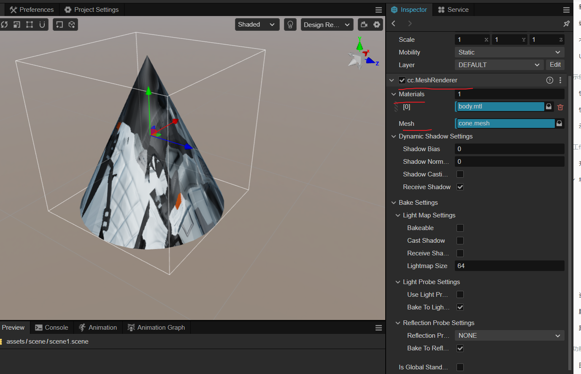The width and height of the screenshot is (581, 374).
Task: Toggle scene lighting bulb icon
Action: 290,24
